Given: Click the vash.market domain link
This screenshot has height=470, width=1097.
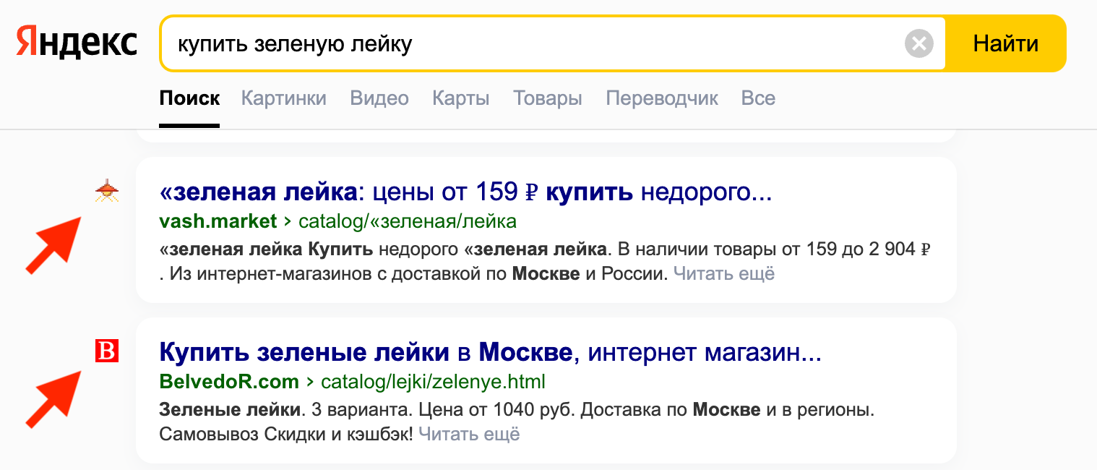Looking at the screenshot, I should click(x=218, y=221).
